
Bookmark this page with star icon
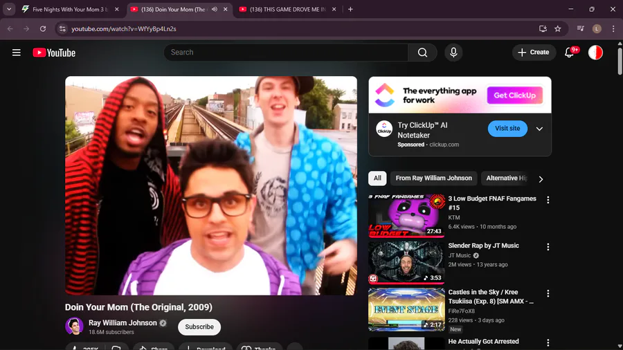click(x=558, y=28)
